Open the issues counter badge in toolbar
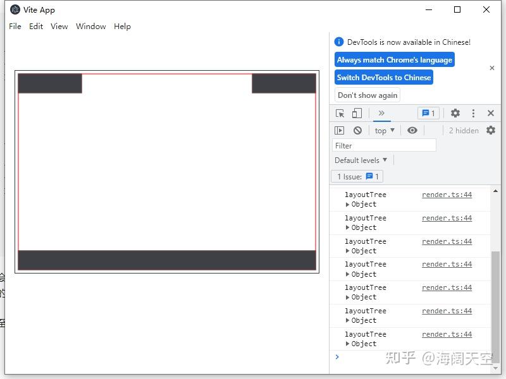This screenshot has height=379, width=506. coord(428,113)
